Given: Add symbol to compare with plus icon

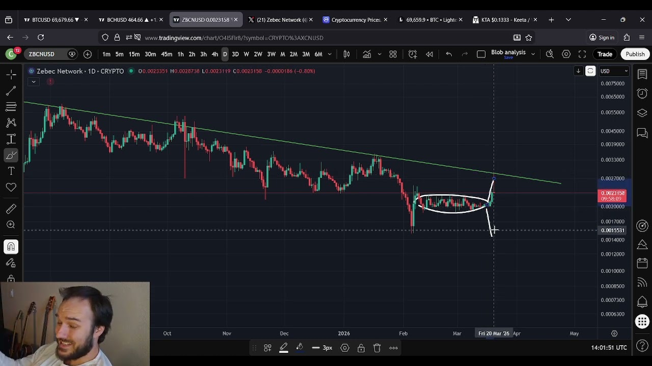Looking at the screenshot, I should pos(88,54).
